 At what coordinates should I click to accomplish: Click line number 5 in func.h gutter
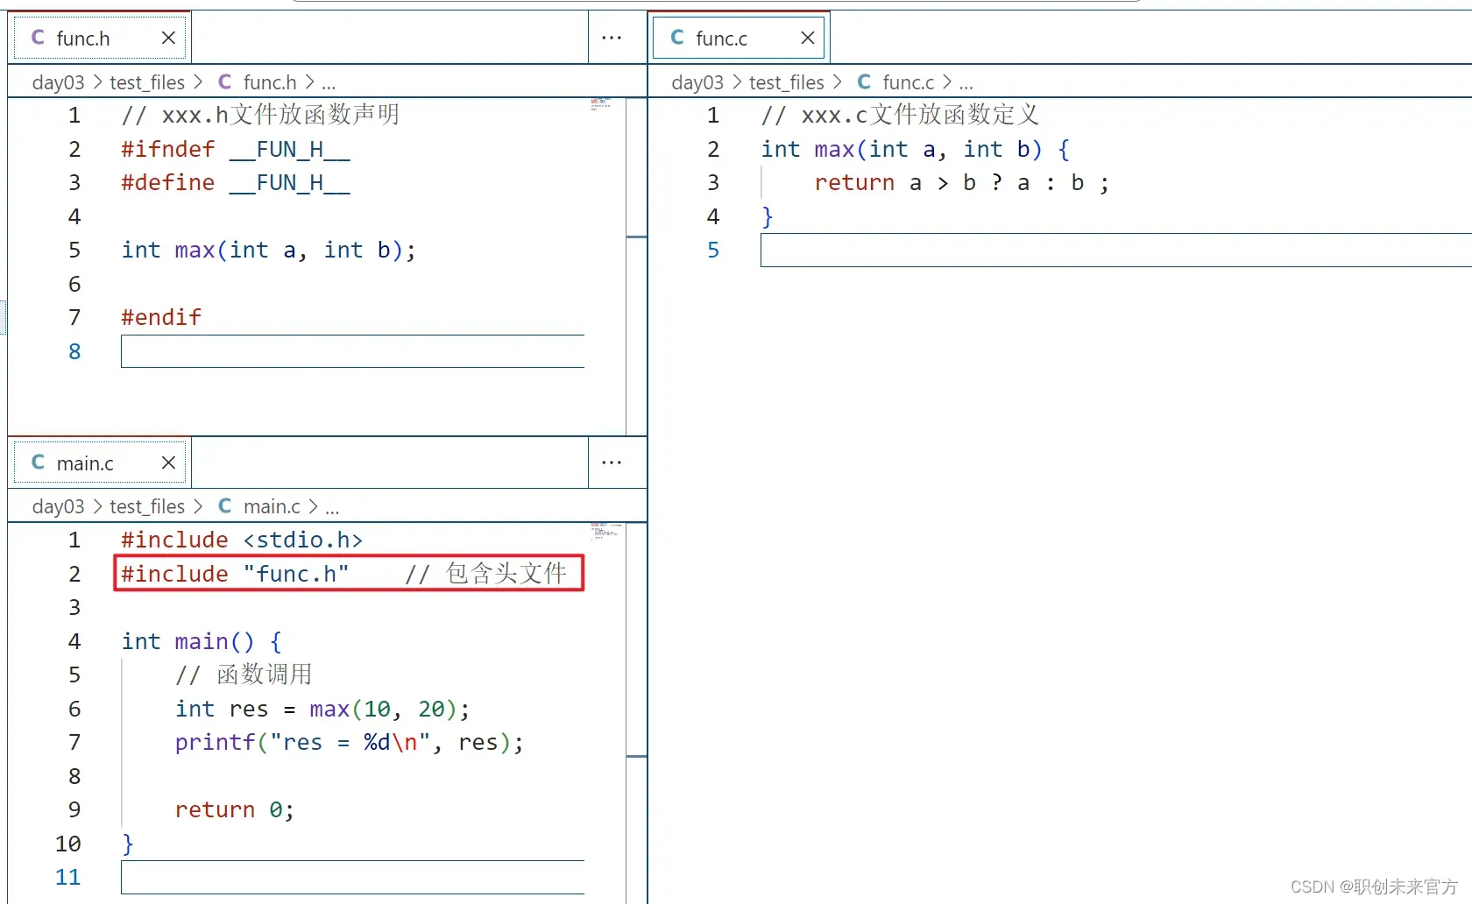(74, 250)
